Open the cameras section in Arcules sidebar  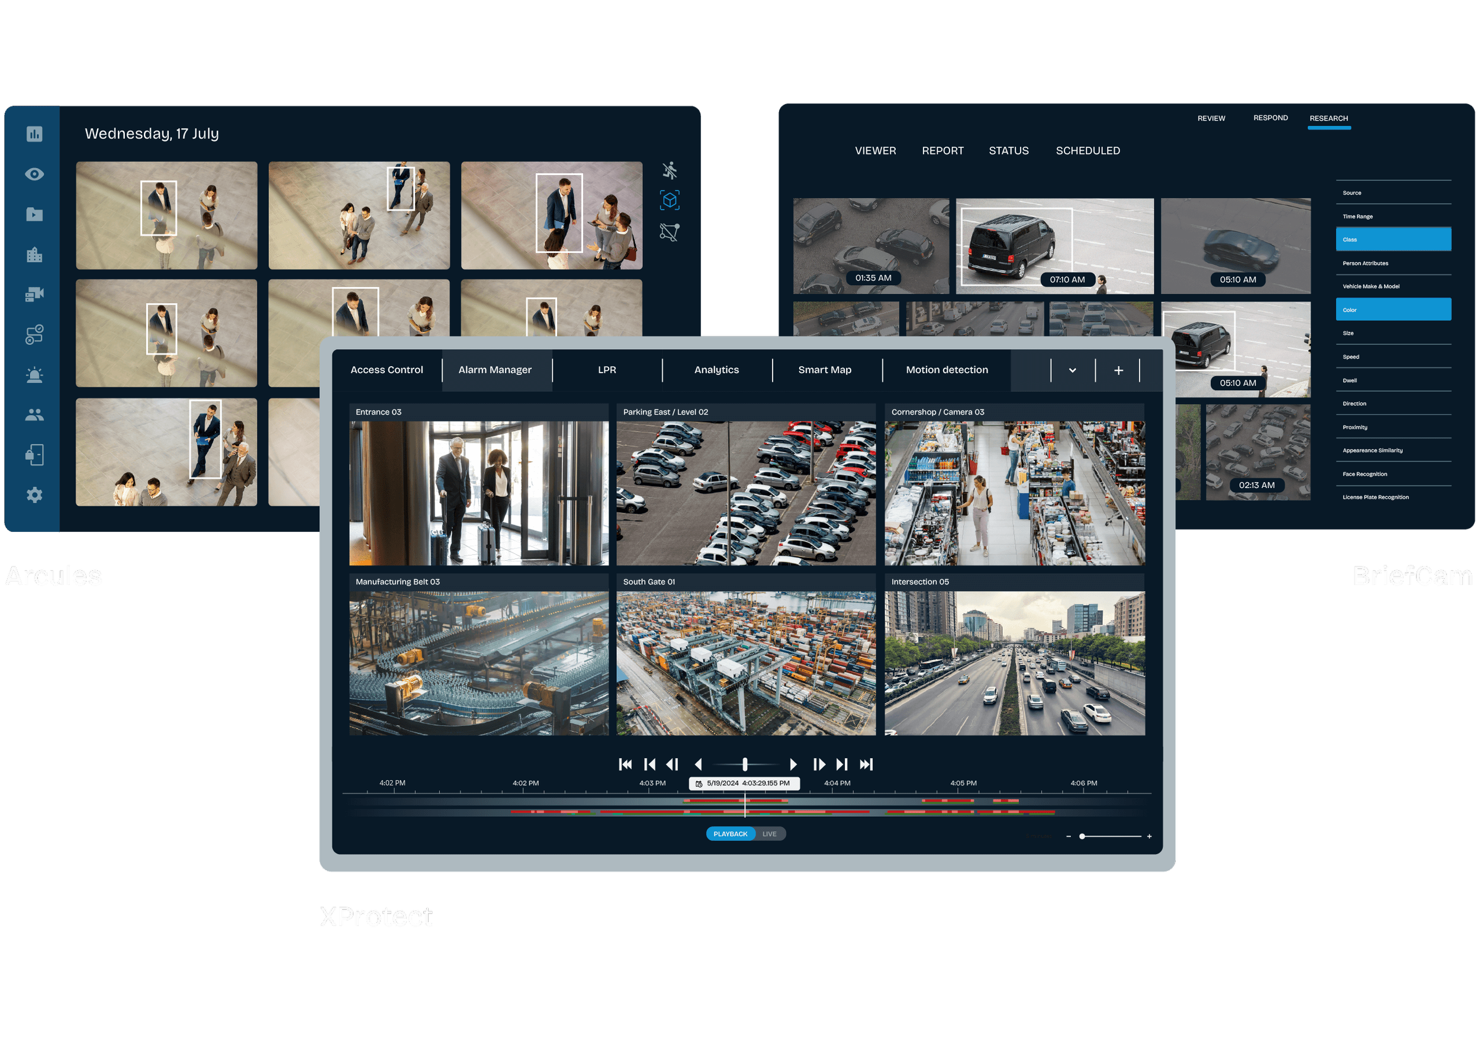click(x=34, y=293)
